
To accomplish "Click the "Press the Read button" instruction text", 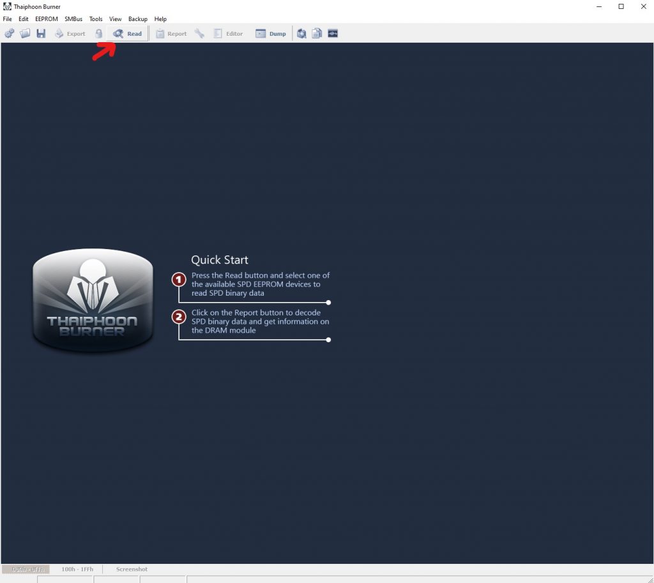I will coord(261,284).
